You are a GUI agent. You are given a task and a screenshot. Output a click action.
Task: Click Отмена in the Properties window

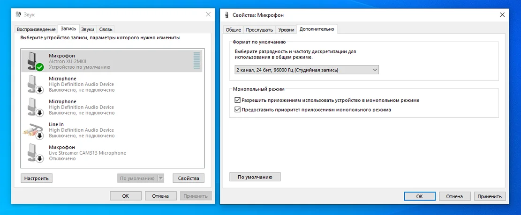[454, 196]
